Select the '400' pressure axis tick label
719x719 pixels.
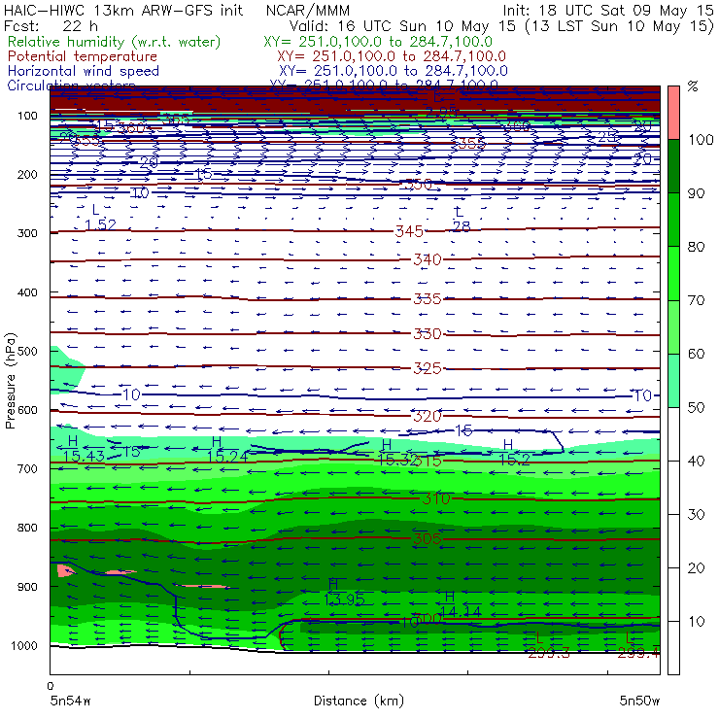click(27, 292)
